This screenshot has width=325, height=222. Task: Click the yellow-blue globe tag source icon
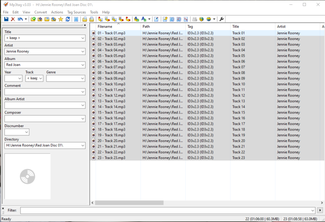tap(208, 19)
